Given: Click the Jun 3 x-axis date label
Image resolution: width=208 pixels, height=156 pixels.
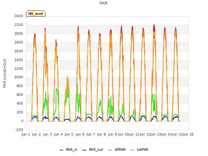Looking at the screenshot, I should tap(47, 134).
